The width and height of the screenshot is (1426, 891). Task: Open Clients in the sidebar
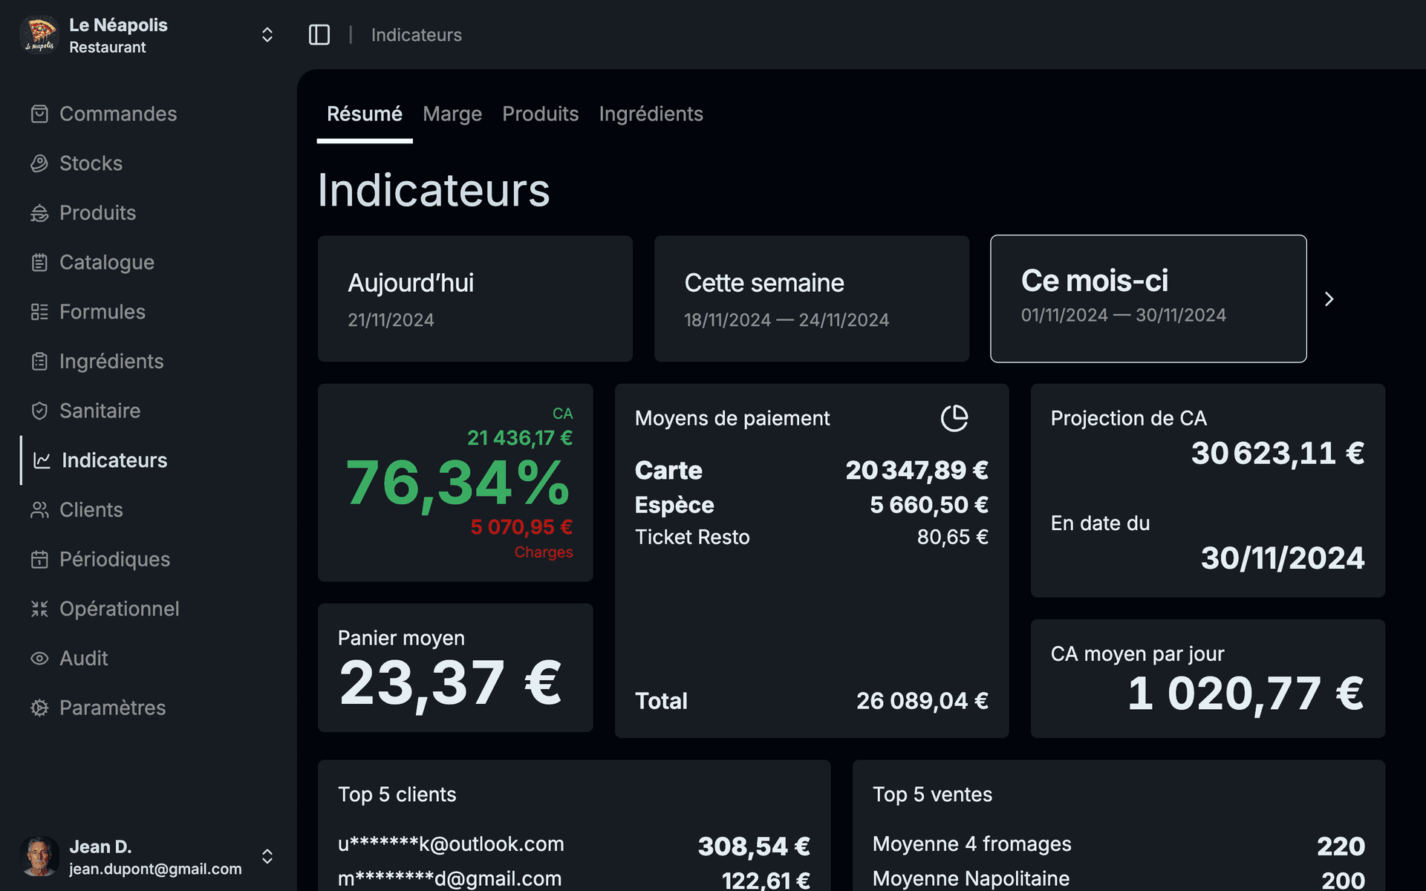[91, 510]
